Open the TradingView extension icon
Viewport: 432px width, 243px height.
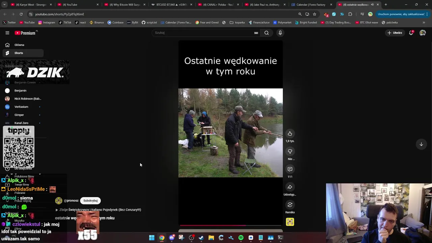click(x=342, y=14)
